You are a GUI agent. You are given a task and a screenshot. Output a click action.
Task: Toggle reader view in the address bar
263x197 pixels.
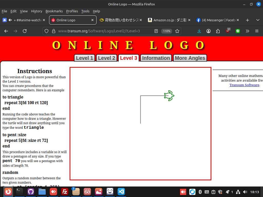tap(156, 31)
